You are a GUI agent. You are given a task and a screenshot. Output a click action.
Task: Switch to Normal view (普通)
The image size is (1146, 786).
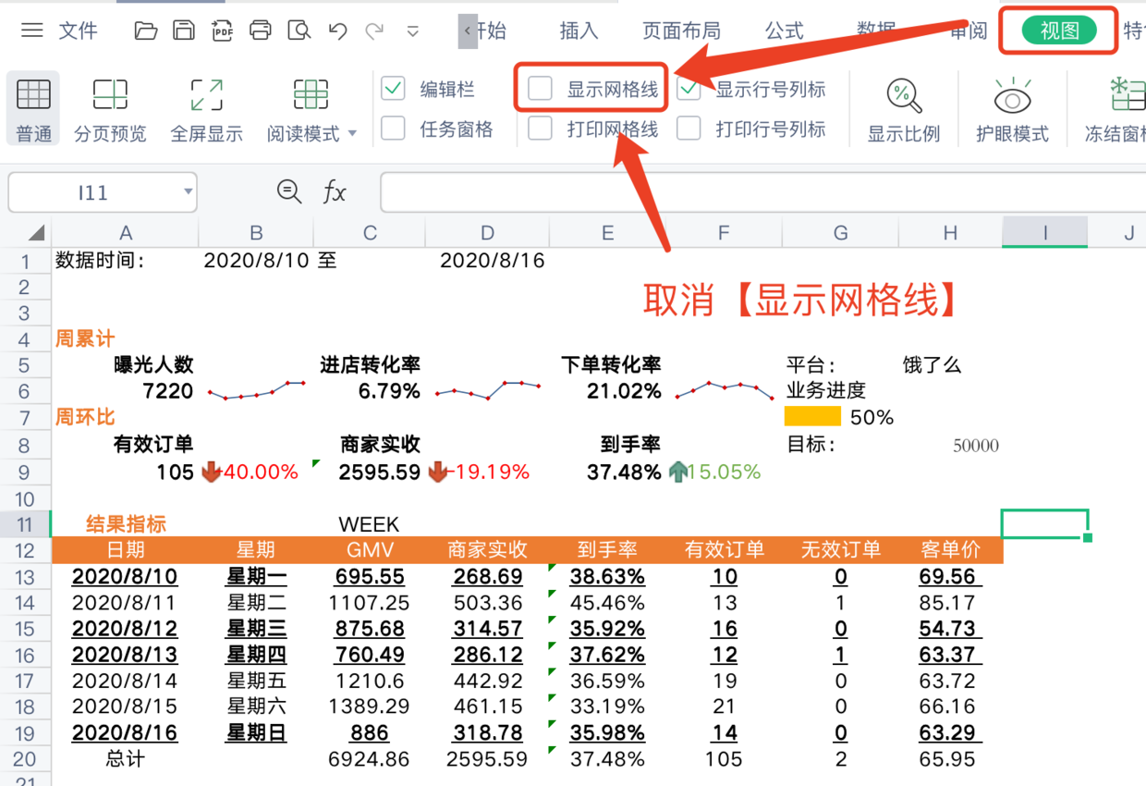click(x=33, y=109)
